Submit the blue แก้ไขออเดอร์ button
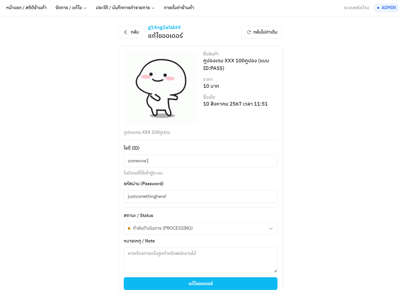Viewport: 404px width, 292px height. 200,284
